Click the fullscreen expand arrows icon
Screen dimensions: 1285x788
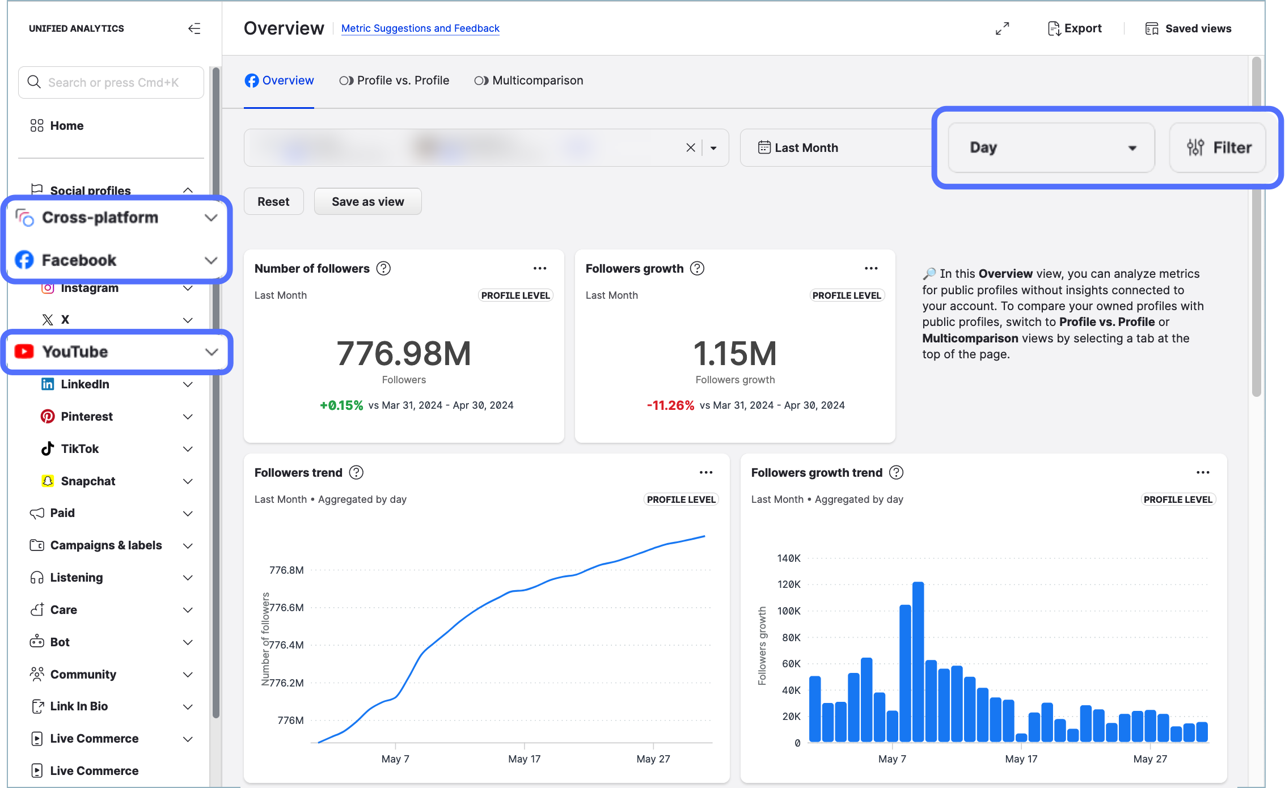pyautogui.click(x=1002, y=28)
